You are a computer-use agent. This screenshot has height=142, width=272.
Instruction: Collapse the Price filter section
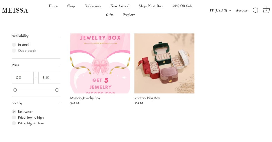coord(59,65)
